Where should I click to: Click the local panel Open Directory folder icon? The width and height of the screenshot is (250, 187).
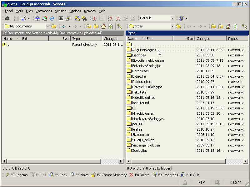(54, 26)
